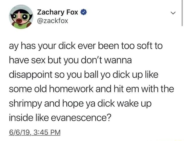Click the first line starting with 'ay has'
Viewport: 184px width, 141px height.
point(86,47)
